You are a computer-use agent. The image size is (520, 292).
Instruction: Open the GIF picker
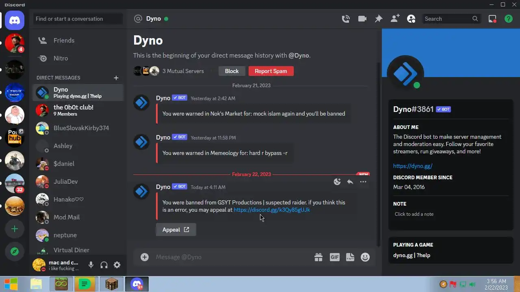click(x=334, y=257)
